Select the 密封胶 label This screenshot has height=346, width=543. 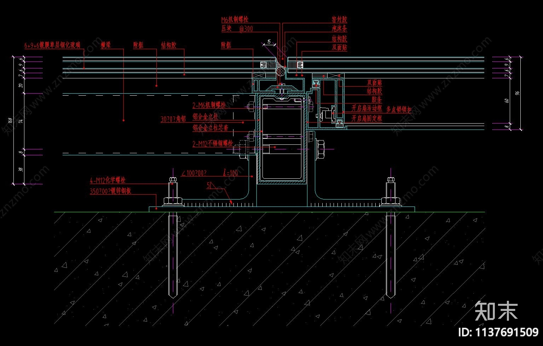[339, 20]
